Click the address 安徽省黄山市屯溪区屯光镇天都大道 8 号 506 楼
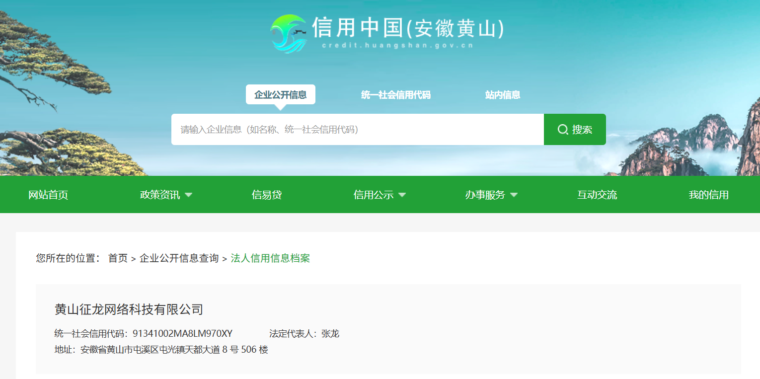The width and height of the screenshot is (760, 379). coord(174,350)
